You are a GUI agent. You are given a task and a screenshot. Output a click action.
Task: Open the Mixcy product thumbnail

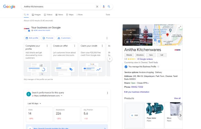[175, 109]
